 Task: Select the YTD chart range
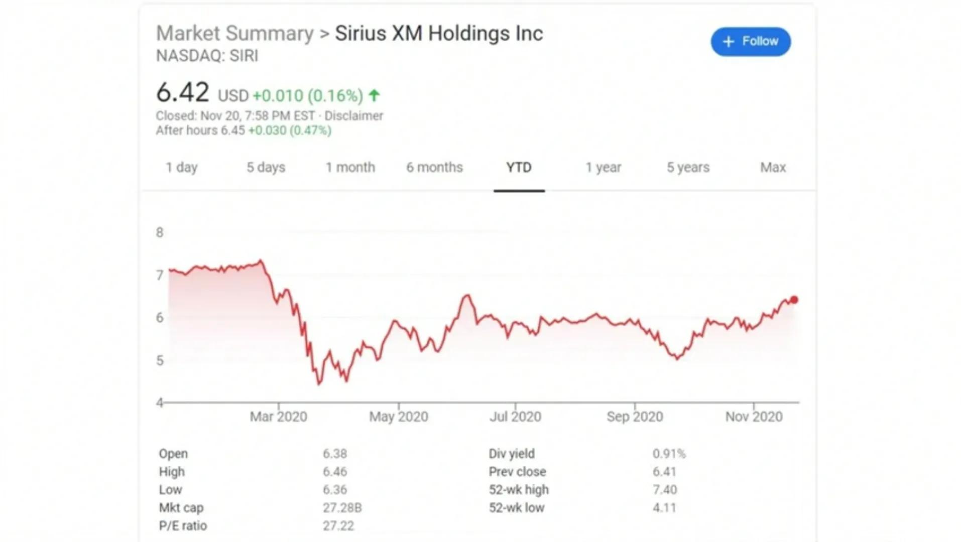pos(519,167)
